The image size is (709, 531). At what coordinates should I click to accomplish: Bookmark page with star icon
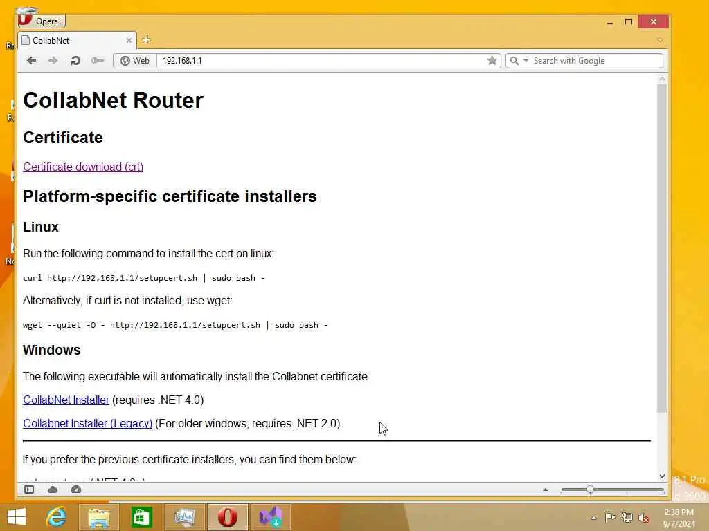coord(492,61)
